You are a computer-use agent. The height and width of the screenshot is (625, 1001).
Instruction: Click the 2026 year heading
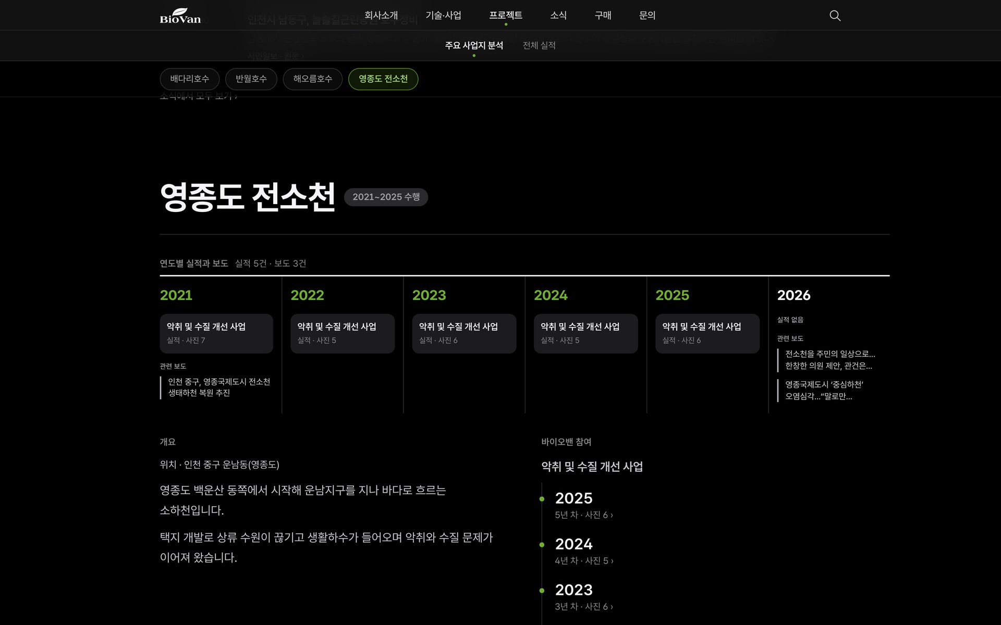tap(794, 295)
